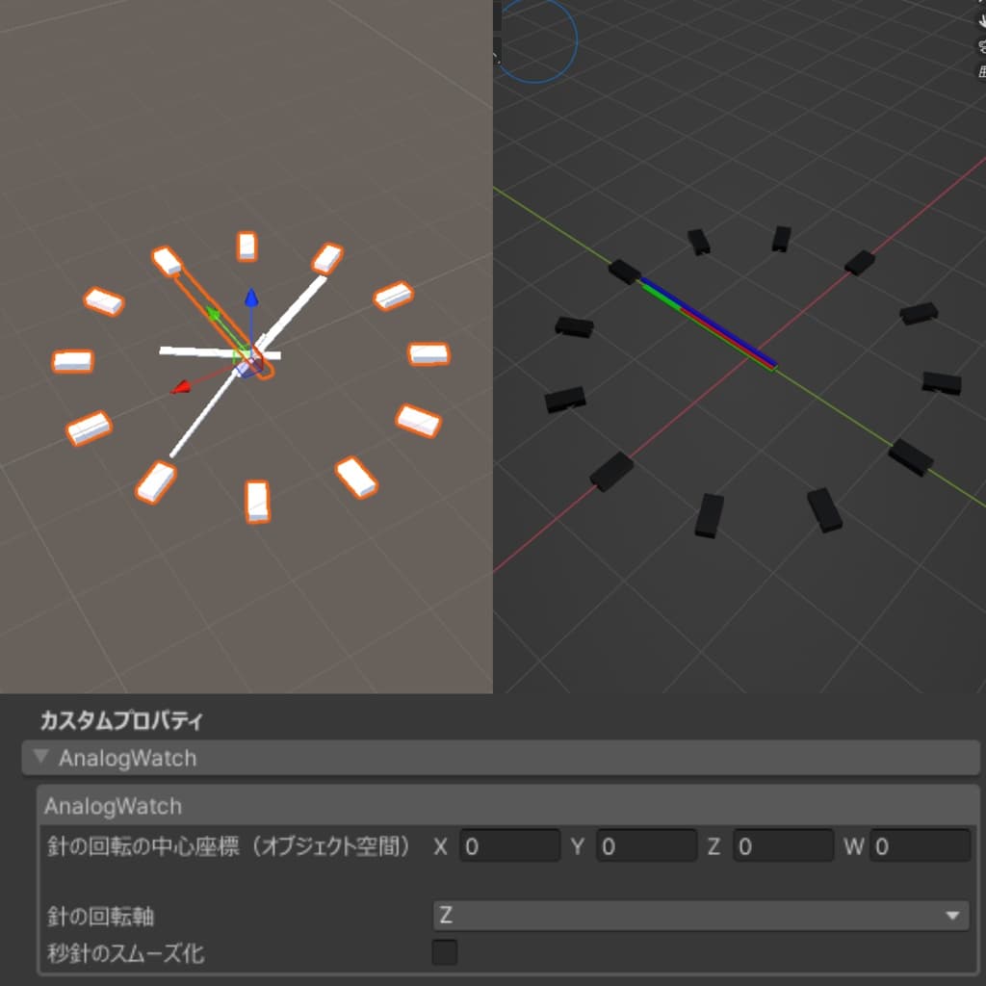This screenshot has height=986, width=986.
Task: Toggle perspective/orthographic grid icon
Action: pyautogui.click(x=981, y=71)
